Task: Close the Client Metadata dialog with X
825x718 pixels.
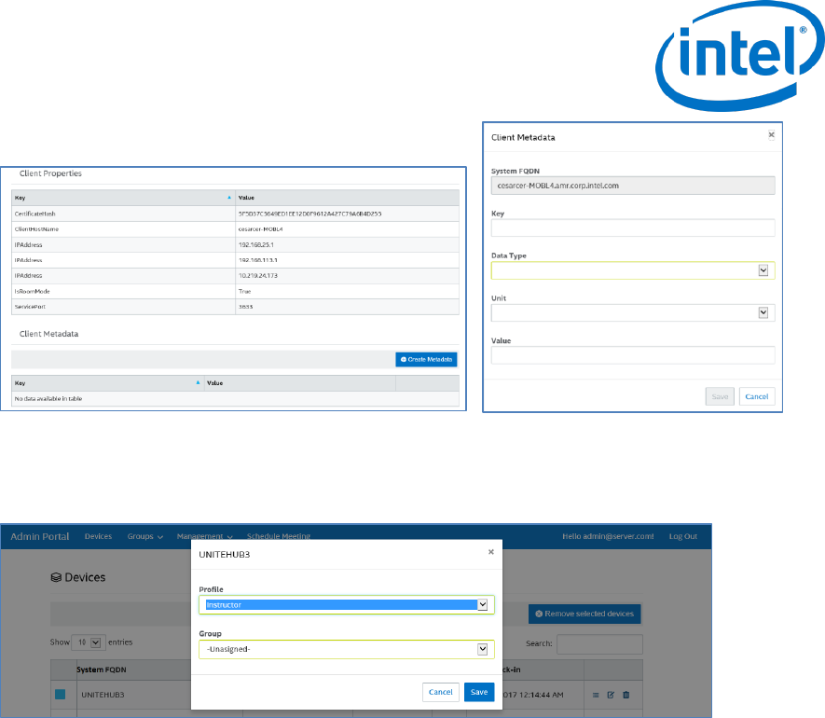Action: (x=770, y=134)
